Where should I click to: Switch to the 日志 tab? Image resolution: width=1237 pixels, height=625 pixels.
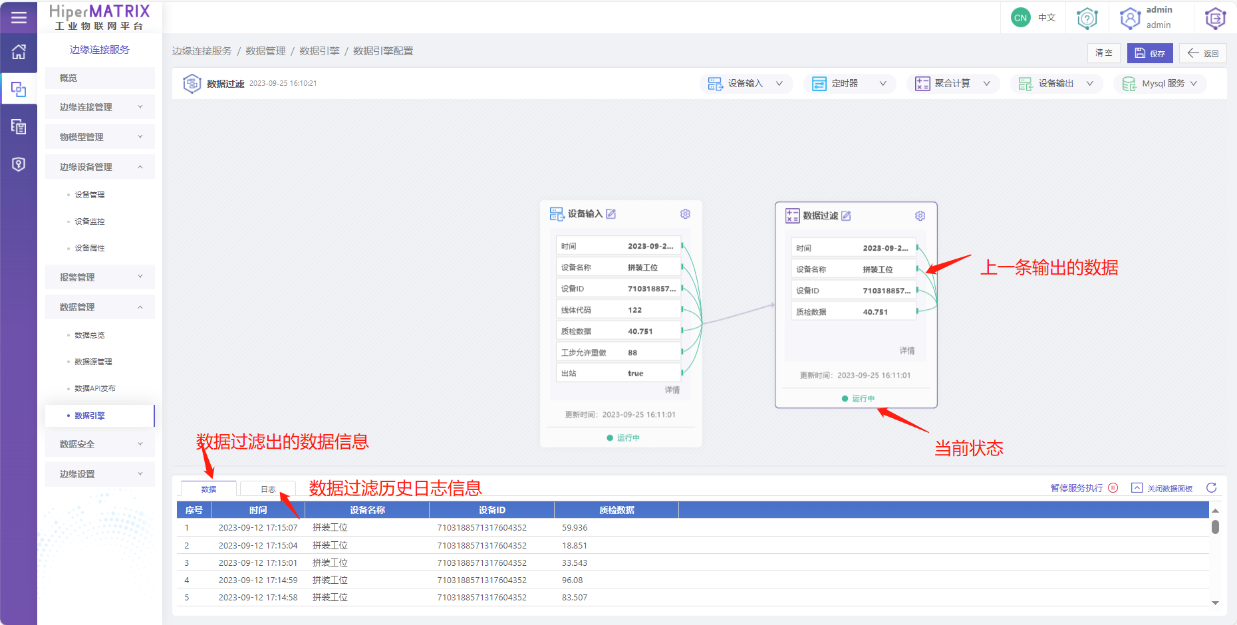268,489
